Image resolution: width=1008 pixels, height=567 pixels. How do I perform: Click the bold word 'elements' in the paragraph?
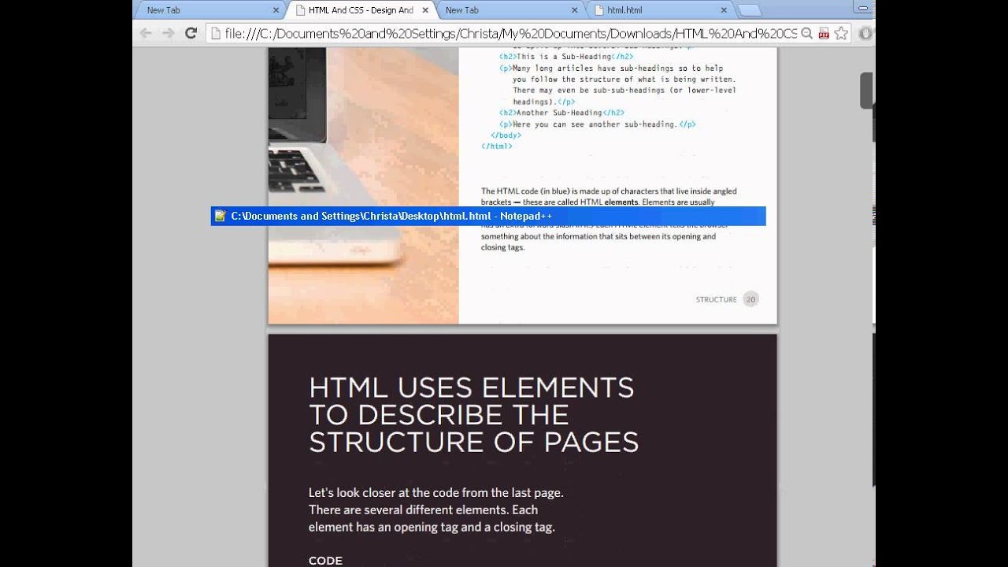coord(621,202)
